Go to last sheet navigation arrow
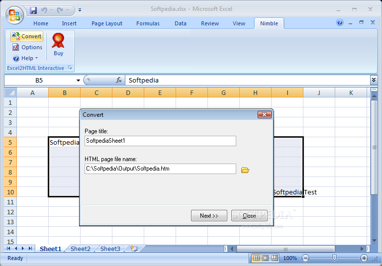 pos(30,249)
